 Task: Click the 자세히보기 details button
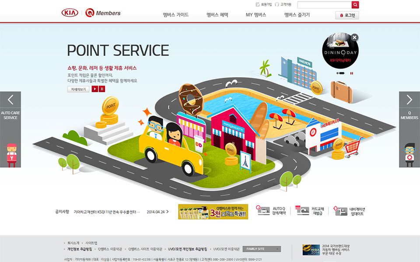78,89
